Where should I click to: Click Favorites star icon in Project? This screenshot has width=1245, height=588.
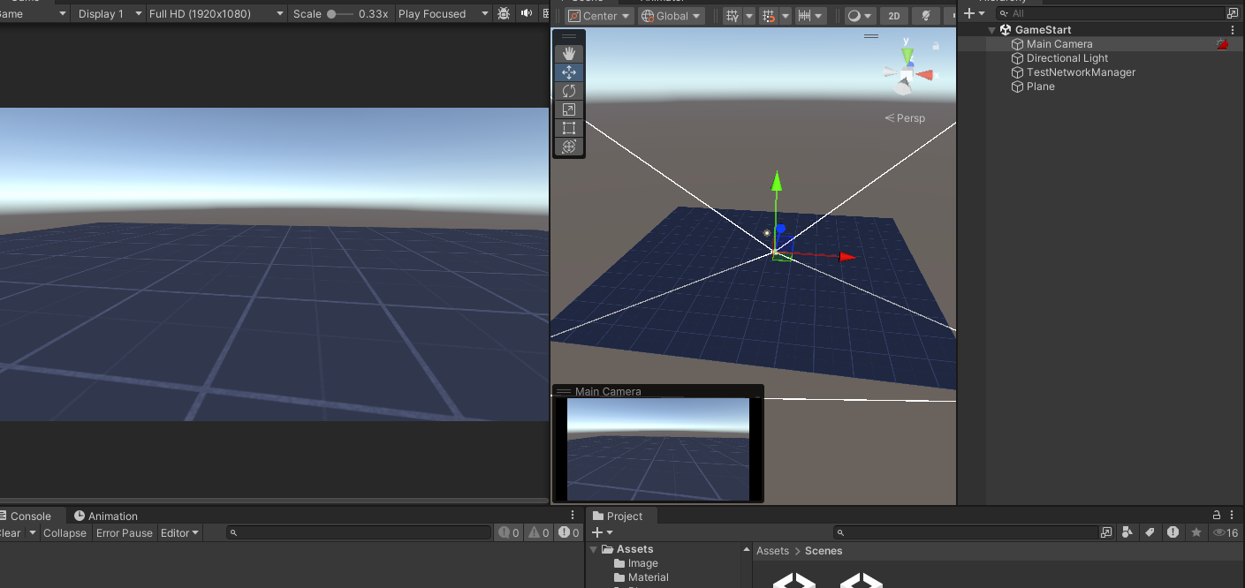(1196, 532)
